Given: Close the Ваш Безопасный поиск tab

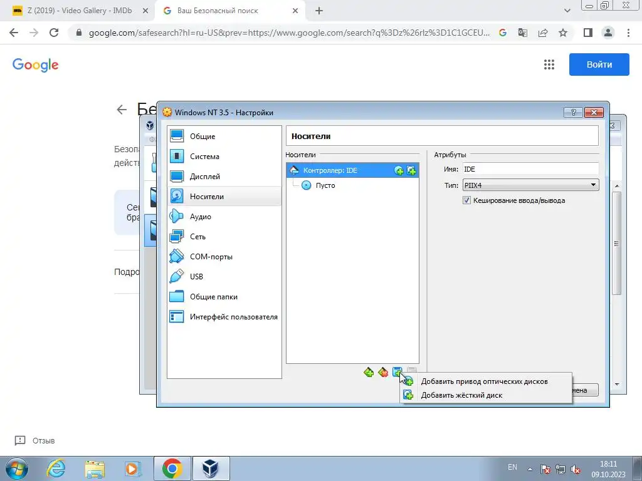Looking at the screenshot, I should click(295, 11).
